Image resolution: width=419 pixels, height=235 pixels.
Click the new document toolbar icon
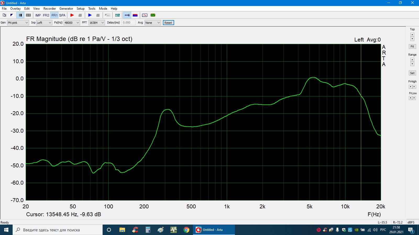pyautogui.click(x=4, y=15)
